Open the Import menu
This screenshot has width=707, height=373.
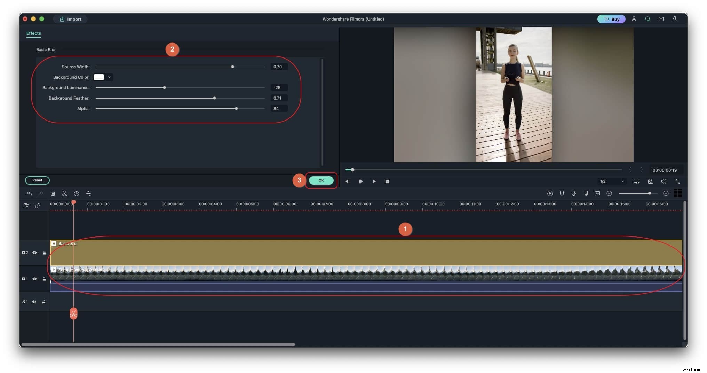click(x=70, y=19)
